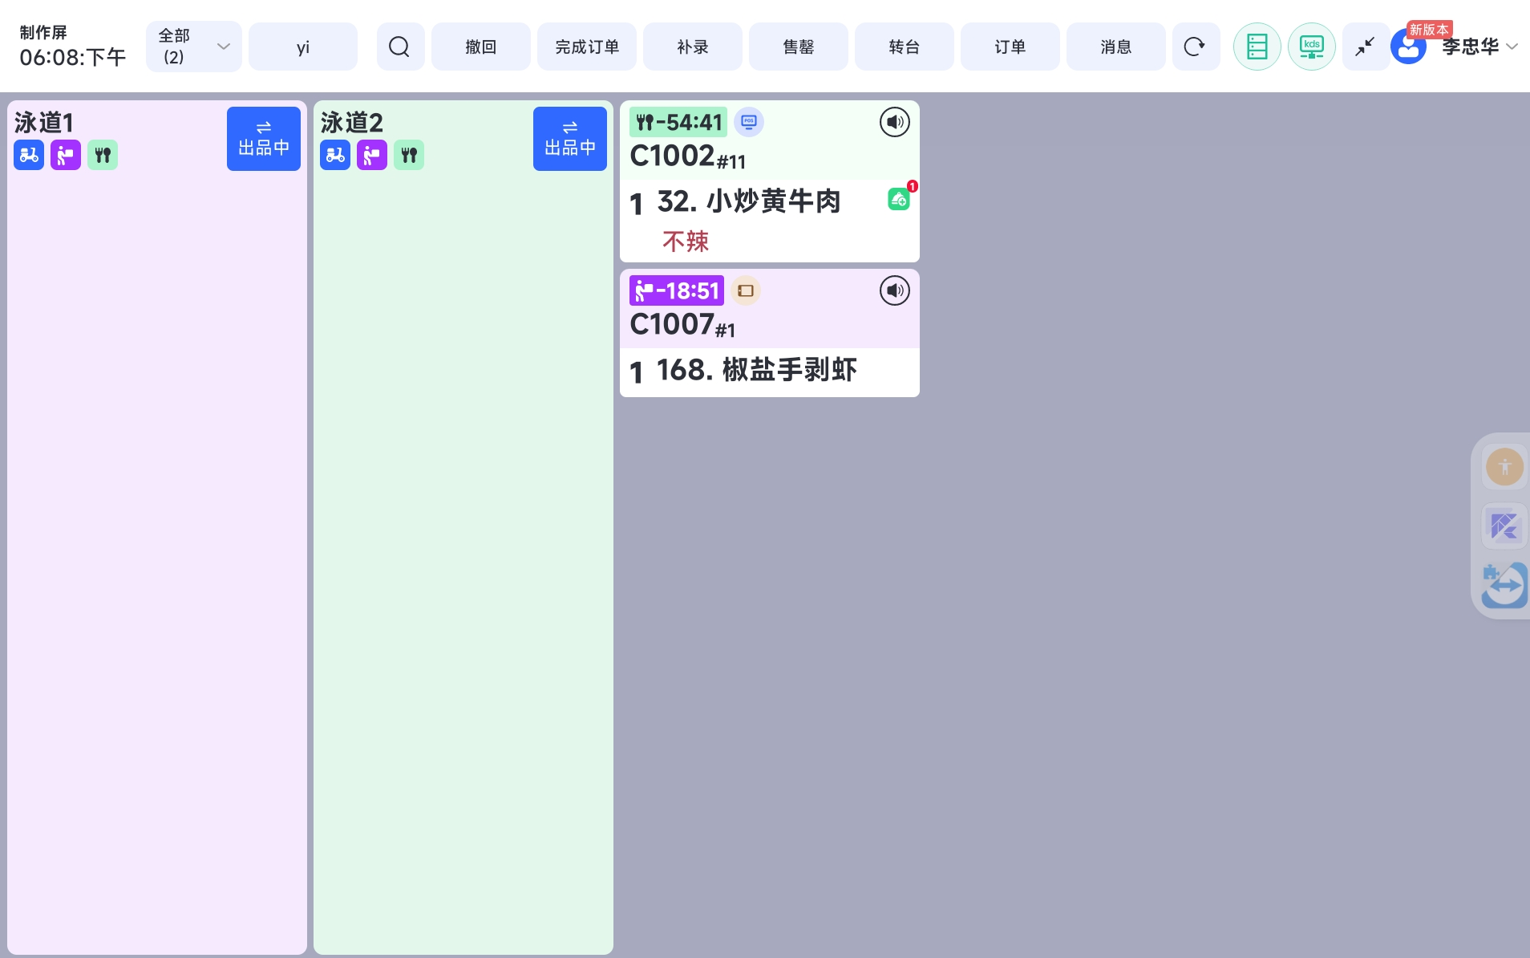
Task: Play sound for order C1002
Action: (x=894, y=122)
